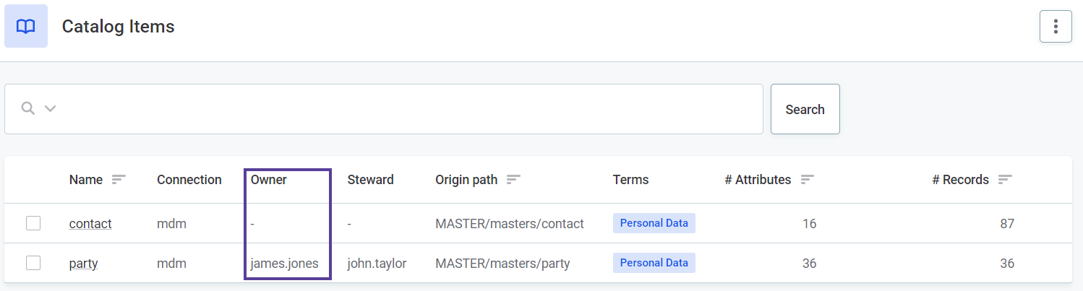Focus the catalog search input field
The image size is (1083, 291).
point(405,109)
